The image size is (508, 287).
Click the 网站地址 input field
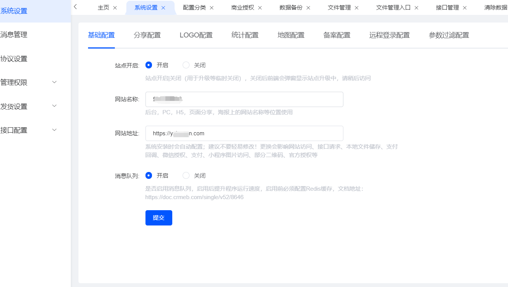pyautogui.click(x=244, y=133)
